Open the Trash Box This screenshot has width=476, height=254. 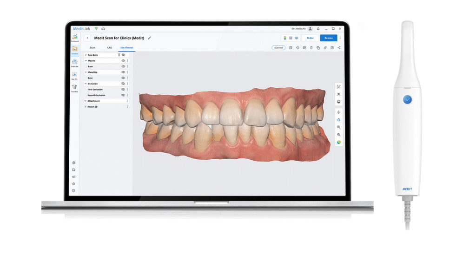tap(74, 87)
